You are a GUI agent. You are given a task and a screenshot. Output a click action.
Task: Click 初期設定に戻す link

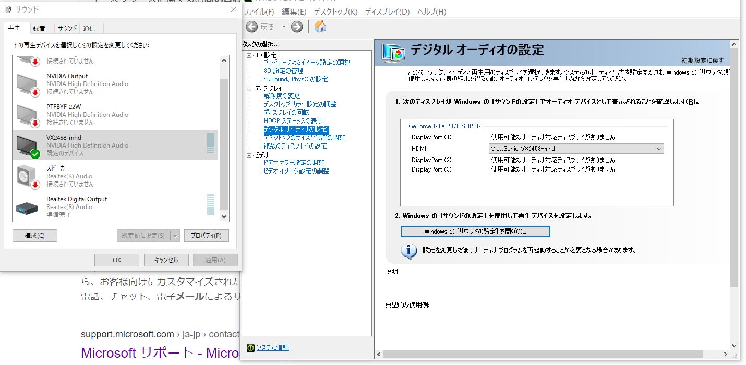click(x=703, y=60)
